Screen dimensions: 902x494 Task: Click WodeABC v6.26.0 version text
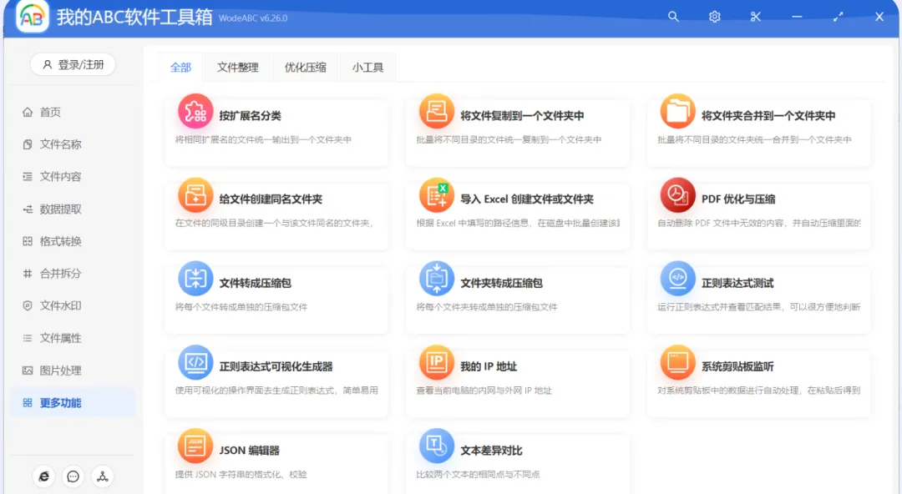coord(252,18)
